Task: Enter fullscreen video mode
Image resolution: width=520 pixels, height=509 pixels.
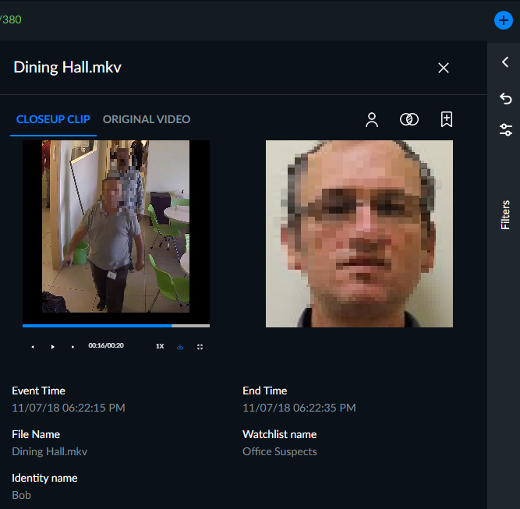Action: 200,347
